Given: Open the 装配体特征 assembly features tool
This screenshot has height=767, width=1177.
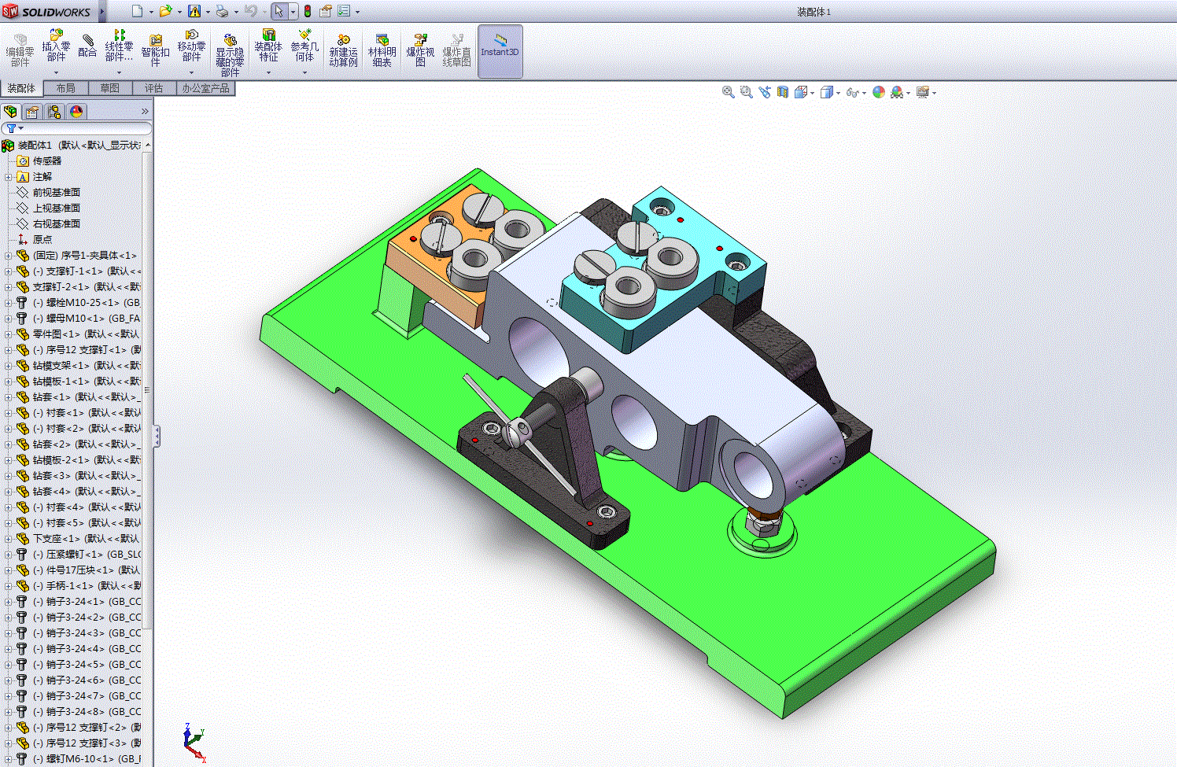Looking at the screenshot, I should [x=268, y=46].
